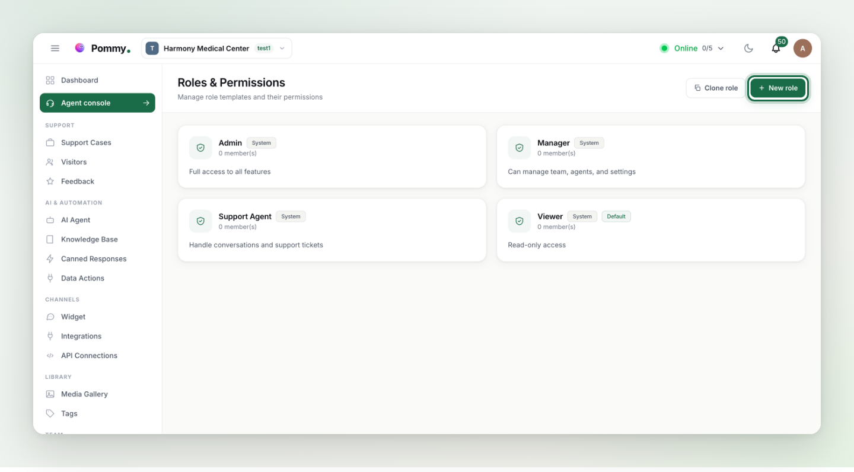
Task: Toggle dark mode moon icon
Action: (x=748, y=49)
